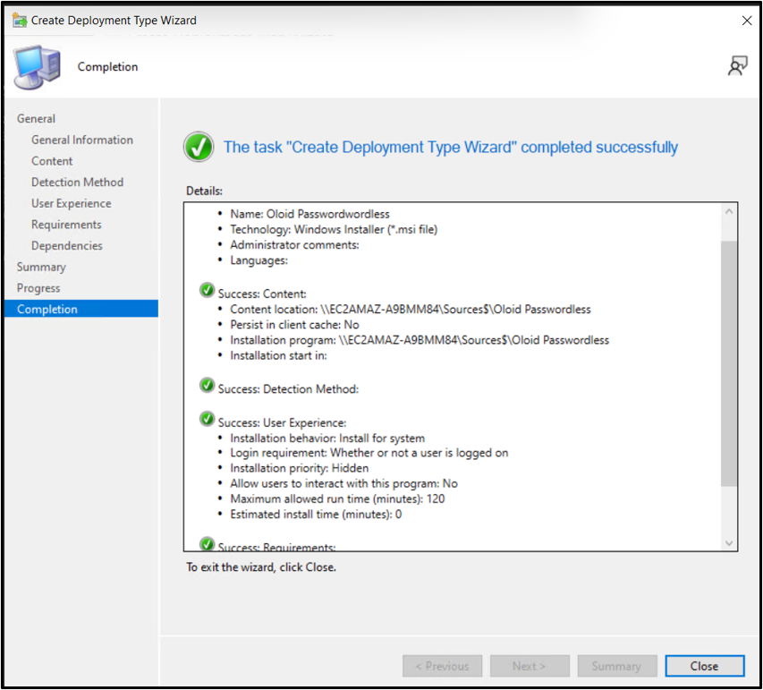Screen dimensions: 763x690
Task: Click the 'Completion' page header title
Action: point(107,67)
